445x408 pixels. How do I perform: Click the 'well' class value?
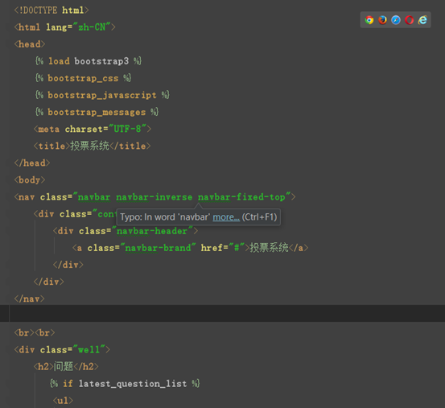click(x=89, y=349)
